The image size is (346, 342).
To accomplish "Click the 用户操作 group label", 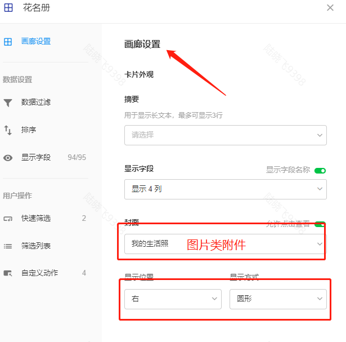I will point(17,196).
